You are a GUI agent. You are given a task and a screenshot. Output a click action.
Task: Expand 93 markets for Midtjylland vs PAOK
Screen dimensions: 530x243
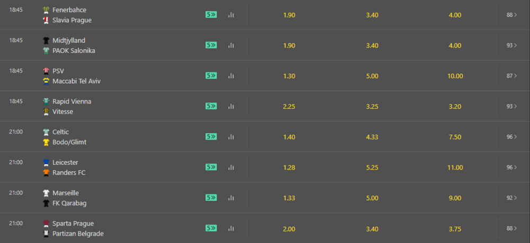(x=512, y=45)
